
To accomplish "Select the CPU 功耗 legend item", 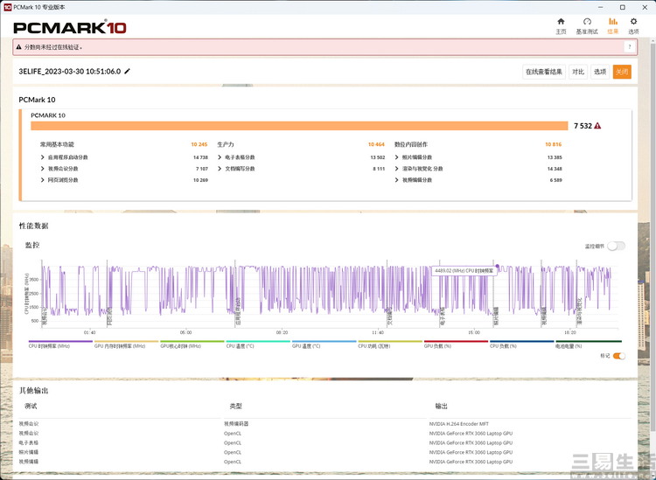I will coord(390,344).
